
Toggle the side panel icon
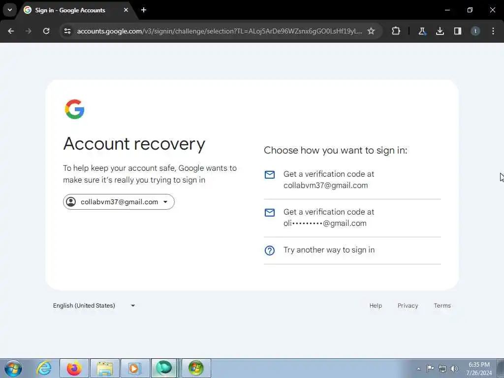pos(458,31)
